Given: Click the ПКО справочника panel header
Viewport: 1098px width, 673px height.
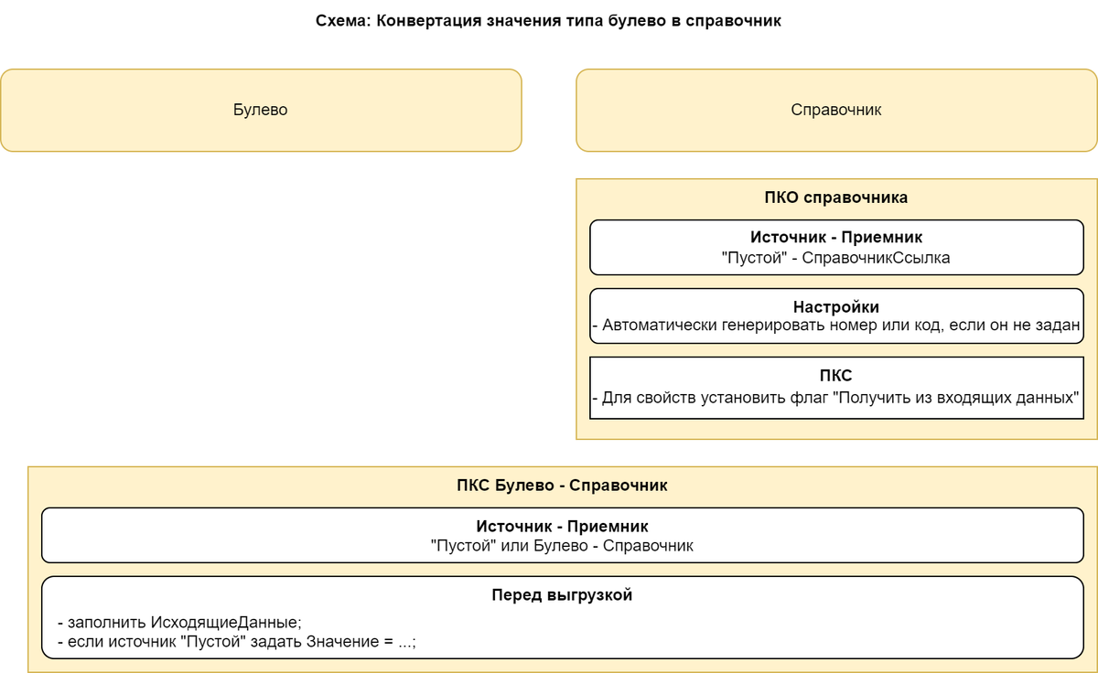Looking at the screenshot, I should (x=835, y=196).
